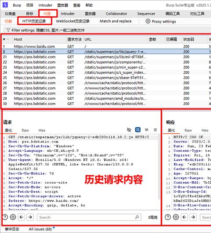Click the magnifier icon in request search box
This screenshot has width=211, height=233.
coord(137,217)
